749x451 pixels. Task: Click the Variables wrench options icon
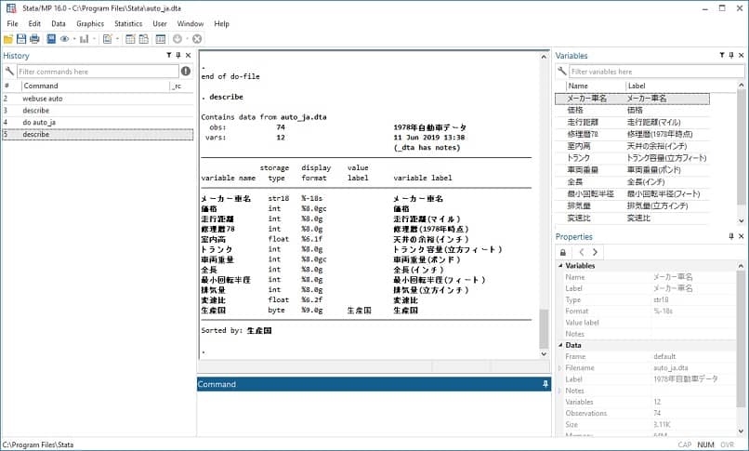coord(561,72)
